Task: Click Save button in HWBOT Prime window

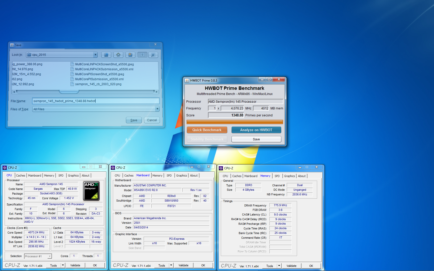Action: [x=256, y=139]
